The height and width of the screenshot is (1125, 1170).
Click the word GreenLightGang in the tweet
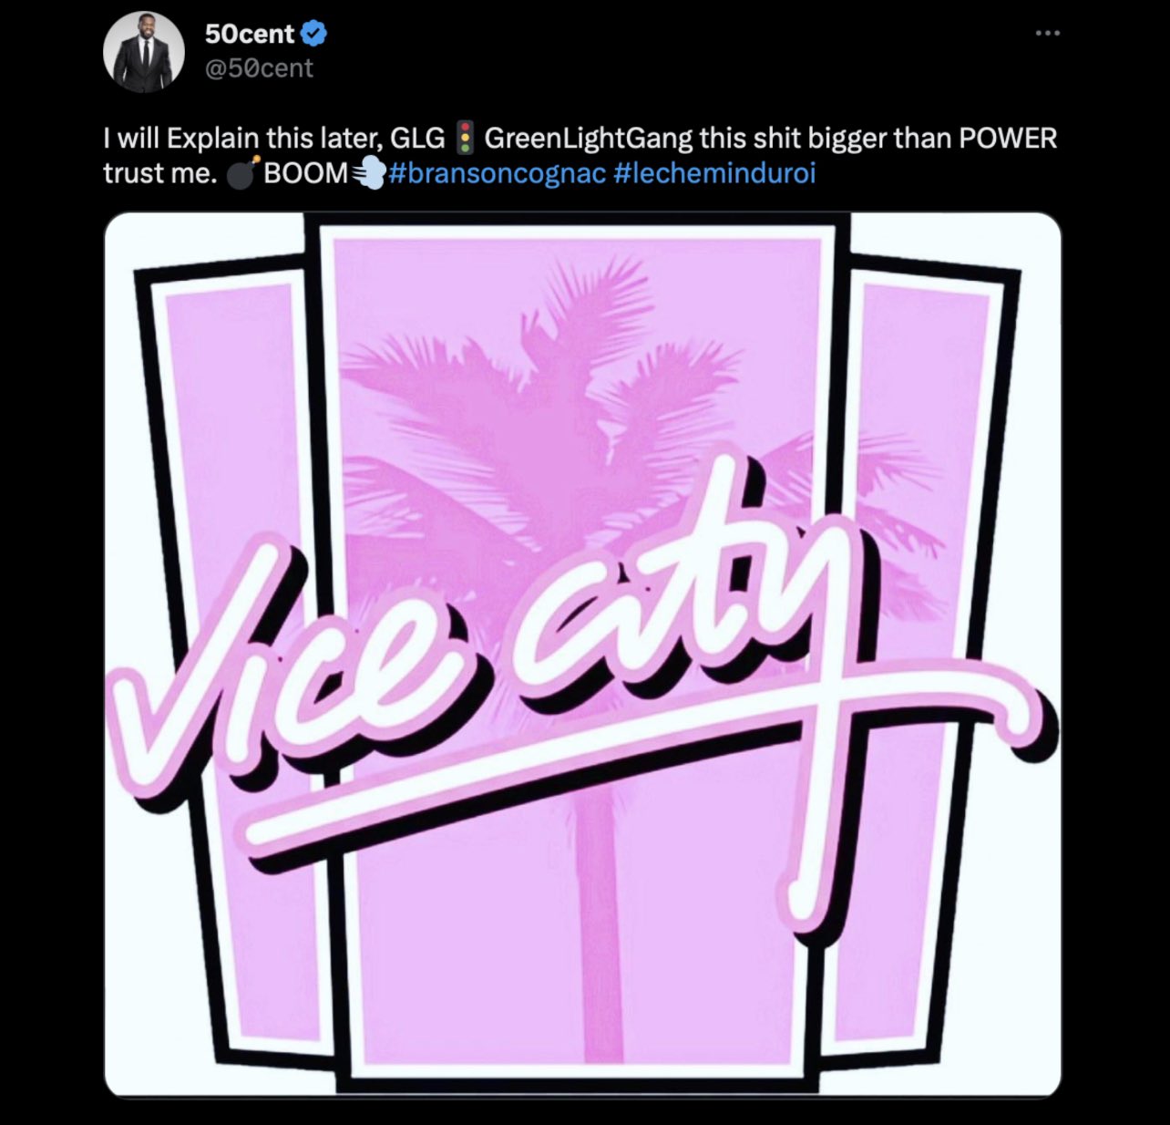pyautogui.click(x=589, y=139)
